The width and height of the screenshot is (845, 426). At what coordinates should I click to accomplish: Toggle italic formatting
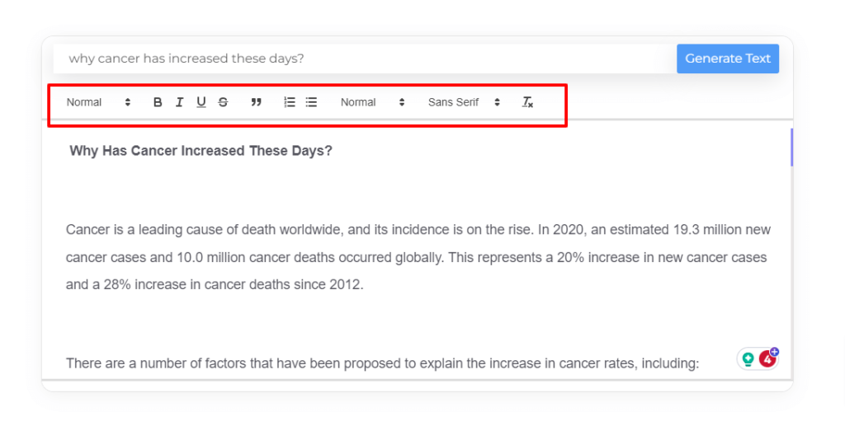(179, 102)
